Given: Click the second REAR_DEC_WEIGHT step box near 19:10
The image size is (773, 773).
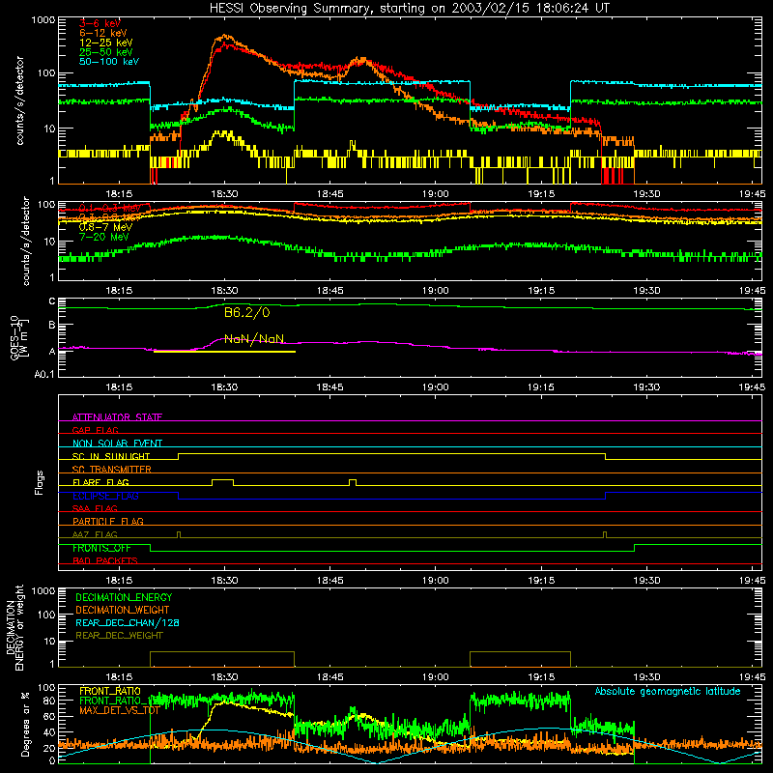Looking at the screenshot, I should (x=520, y=659).
